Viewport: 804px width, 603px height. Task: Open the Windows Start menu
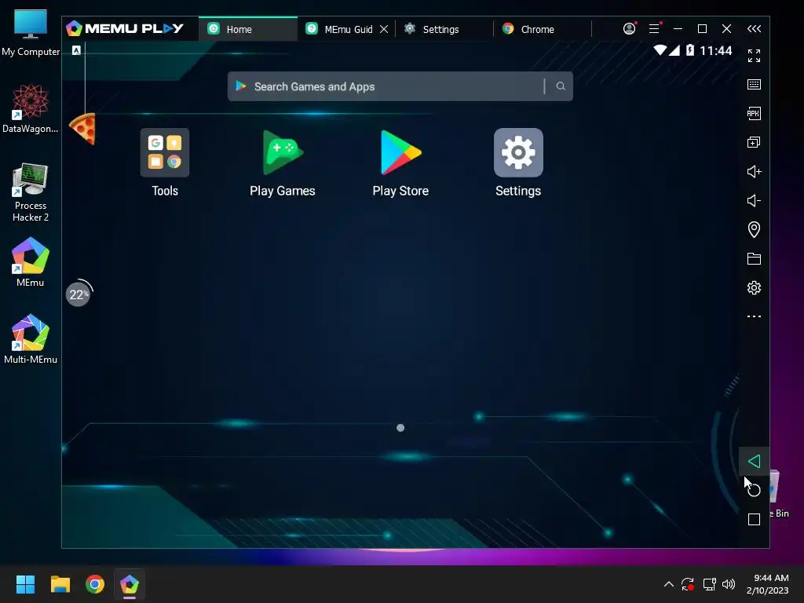(25, 584)
